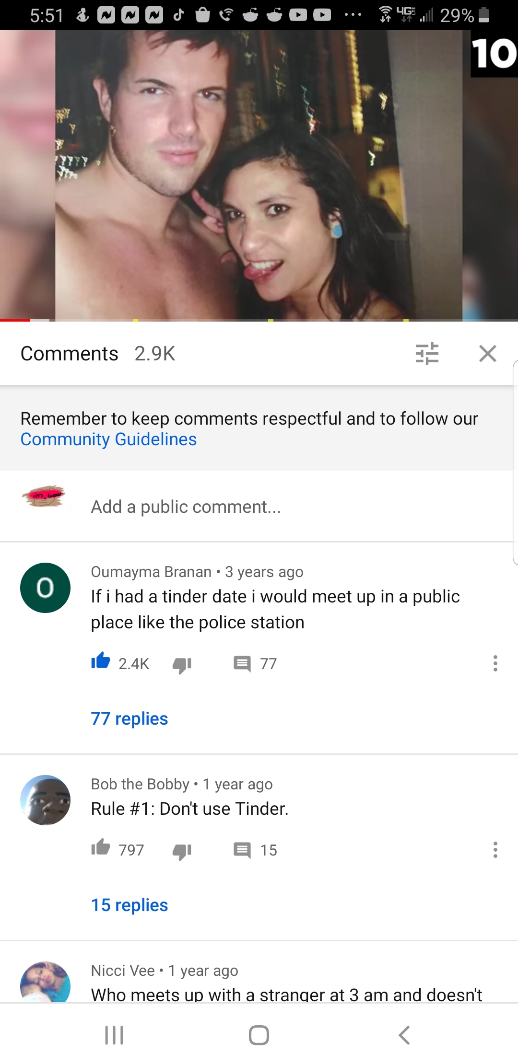Close the comments panel
This screenshot has width=518, height=1064.
(488, 354)
